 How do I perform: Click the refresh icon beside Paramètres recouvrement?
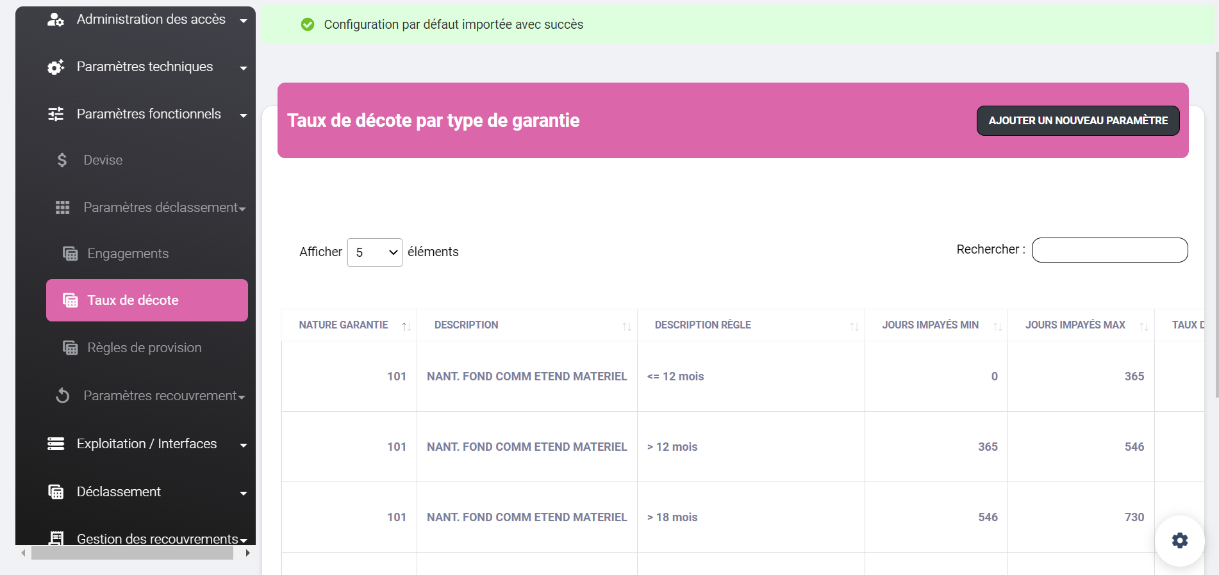click(62, 396)
